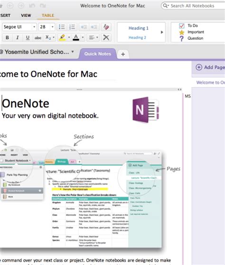The height and width of the screenshot is (265, 225).
Task: Click the Back arrow in title bar
Action: tap(10, 6)
